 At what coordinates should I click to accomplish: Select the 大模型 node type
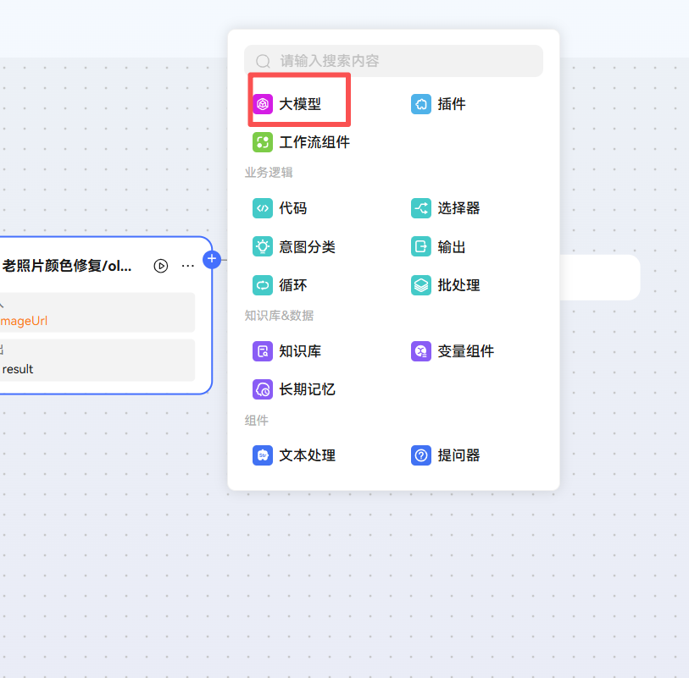(298, 103)
